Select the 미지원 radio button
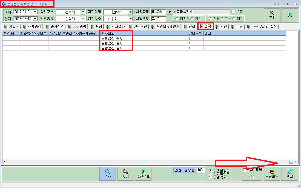The height and width of the screenshot is (188, 301). click(177, 19)
